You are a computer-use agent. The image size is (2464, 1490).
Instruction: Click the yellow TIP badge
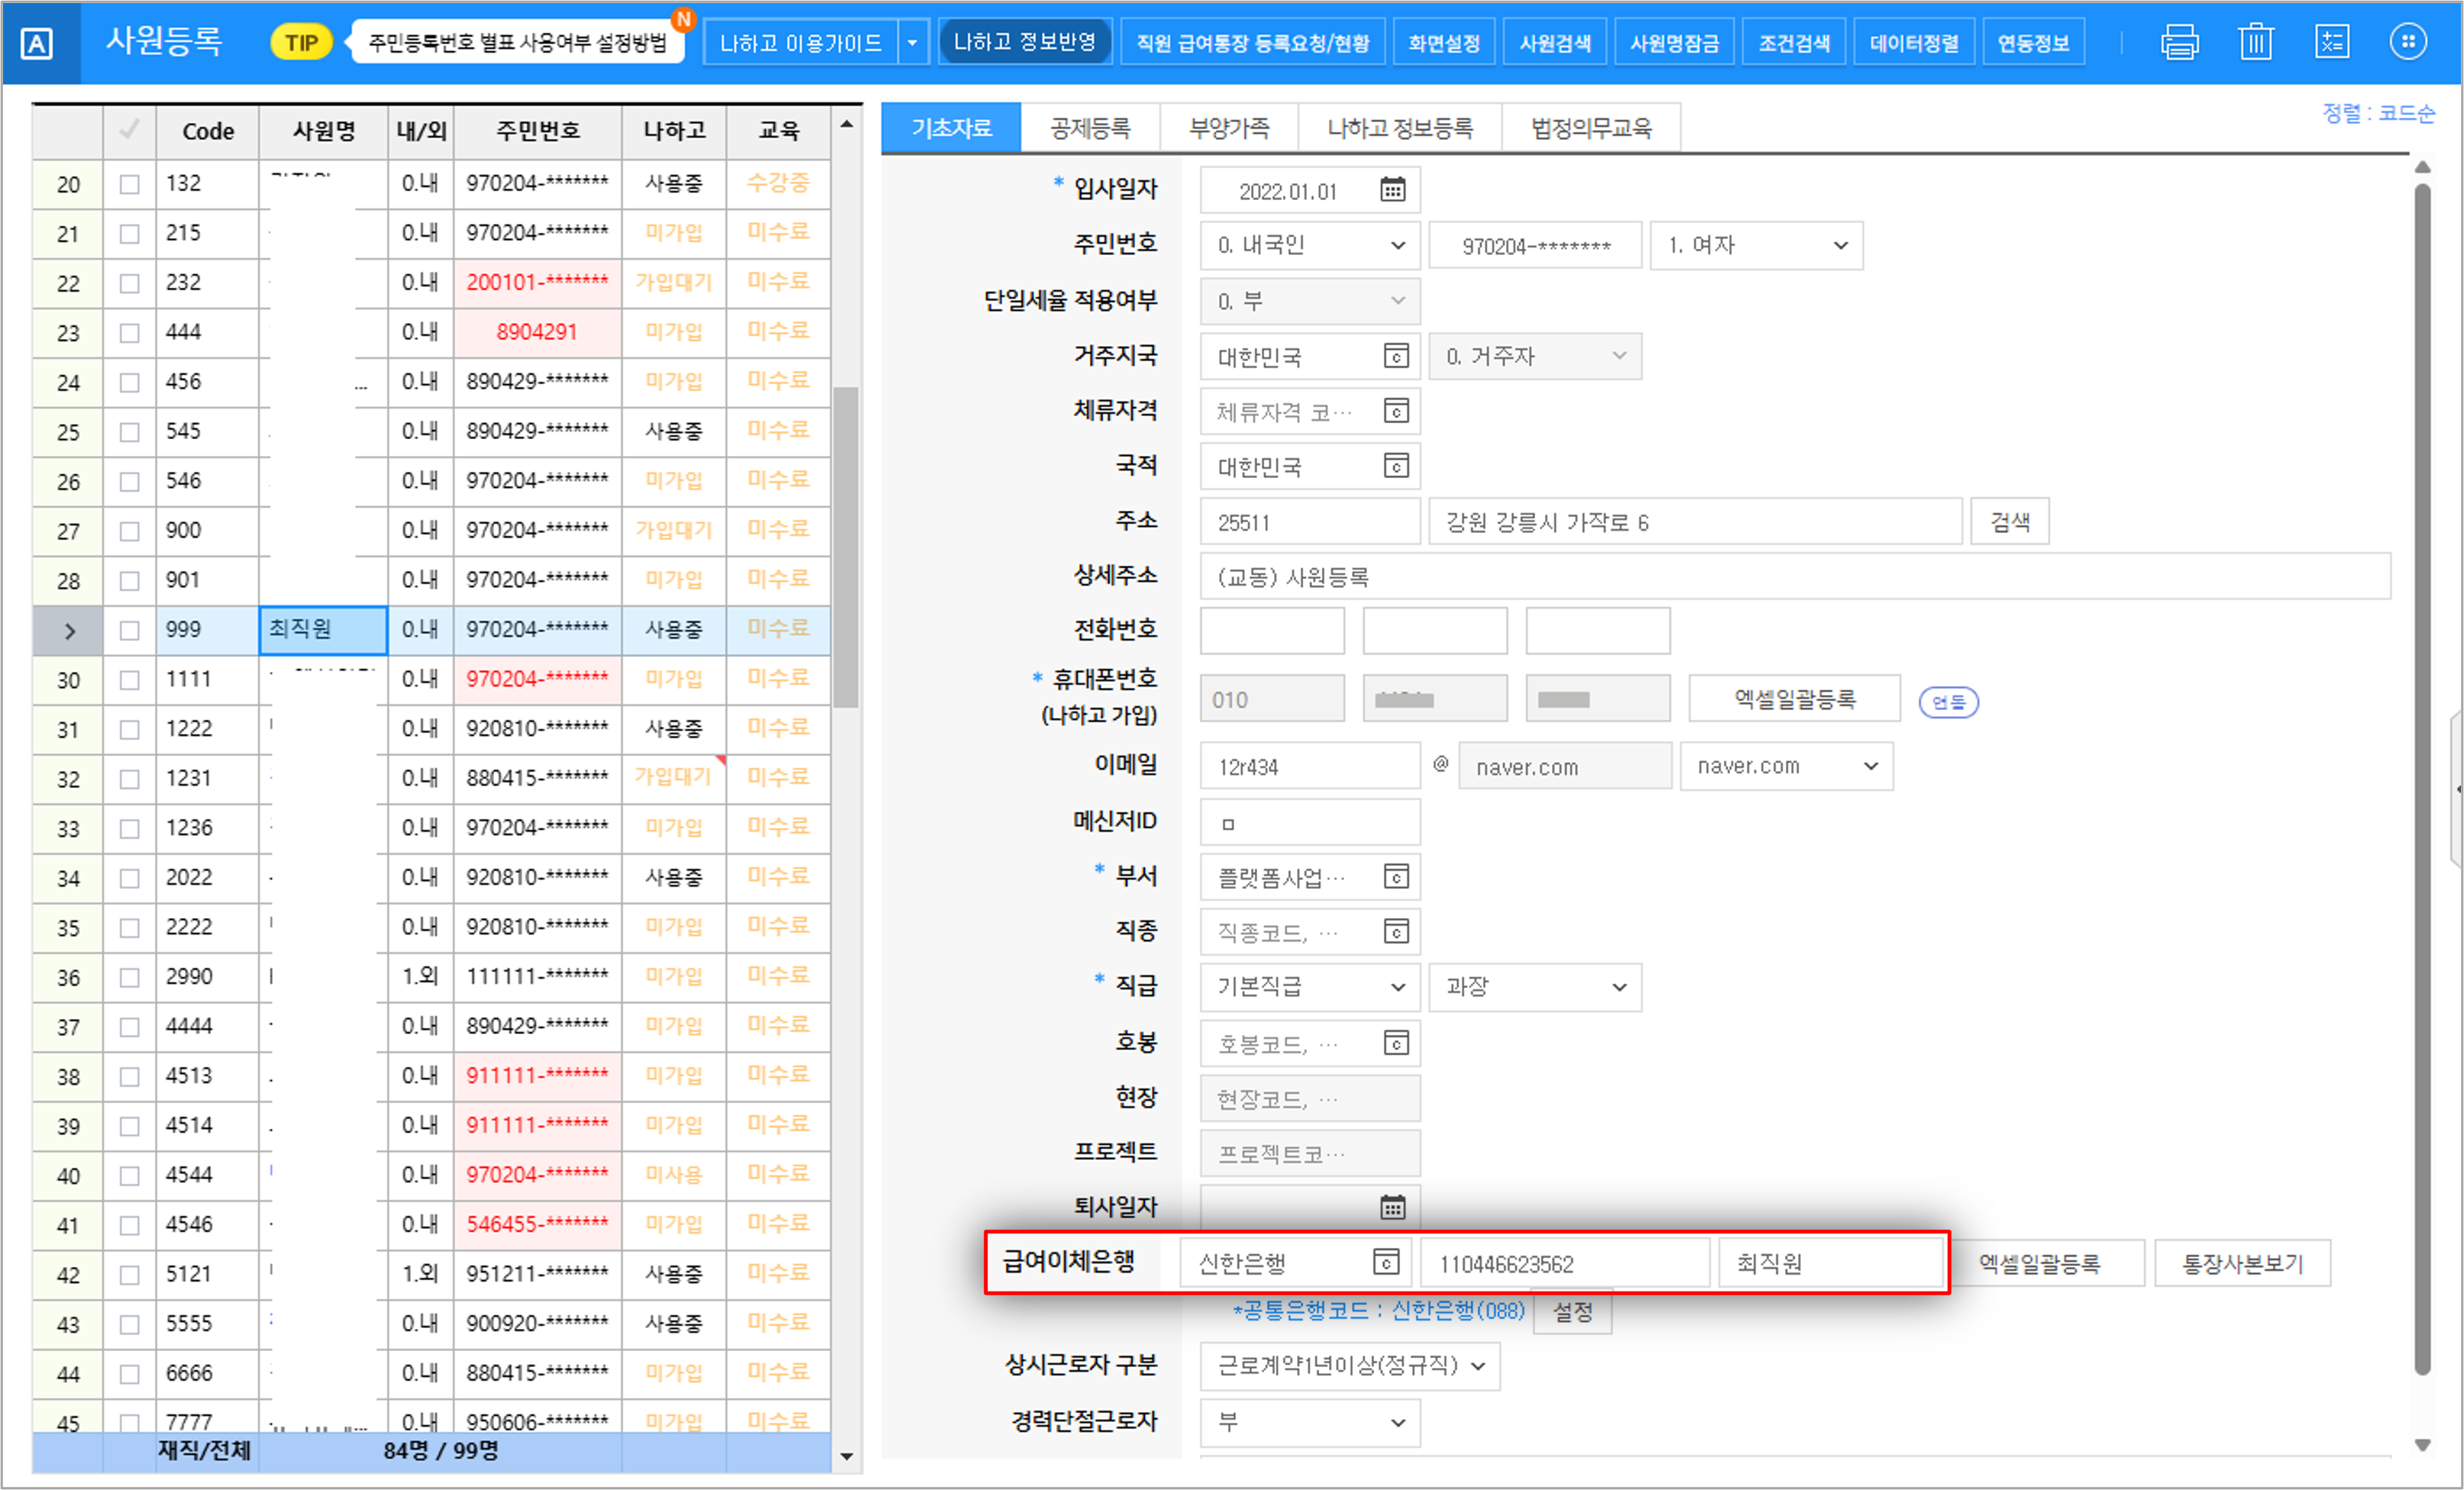coord(301,43)
